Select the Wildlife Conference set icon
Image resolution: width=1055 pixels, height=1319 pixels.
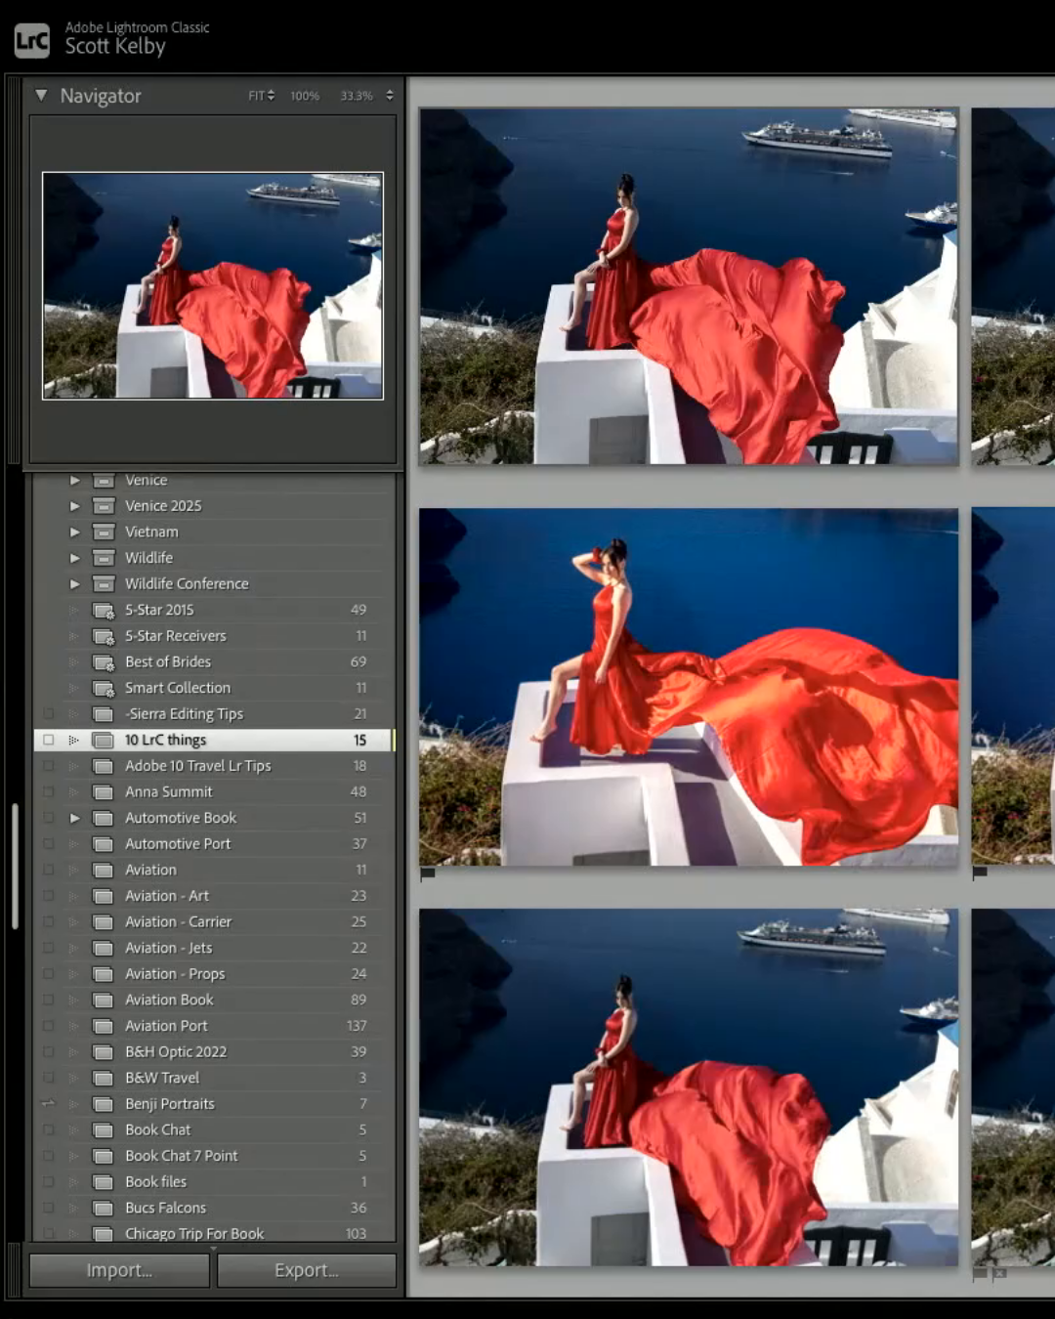[x=104, y=584]
